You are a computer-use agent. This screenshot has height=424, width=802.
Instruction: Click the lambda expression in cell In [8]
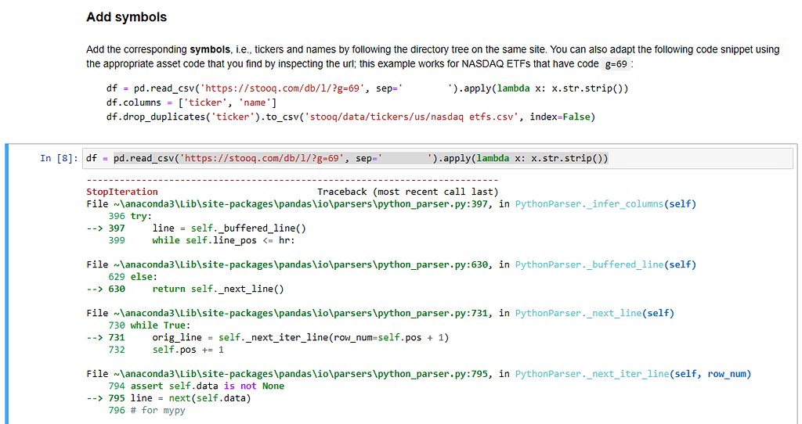click(x=540, y=159)
